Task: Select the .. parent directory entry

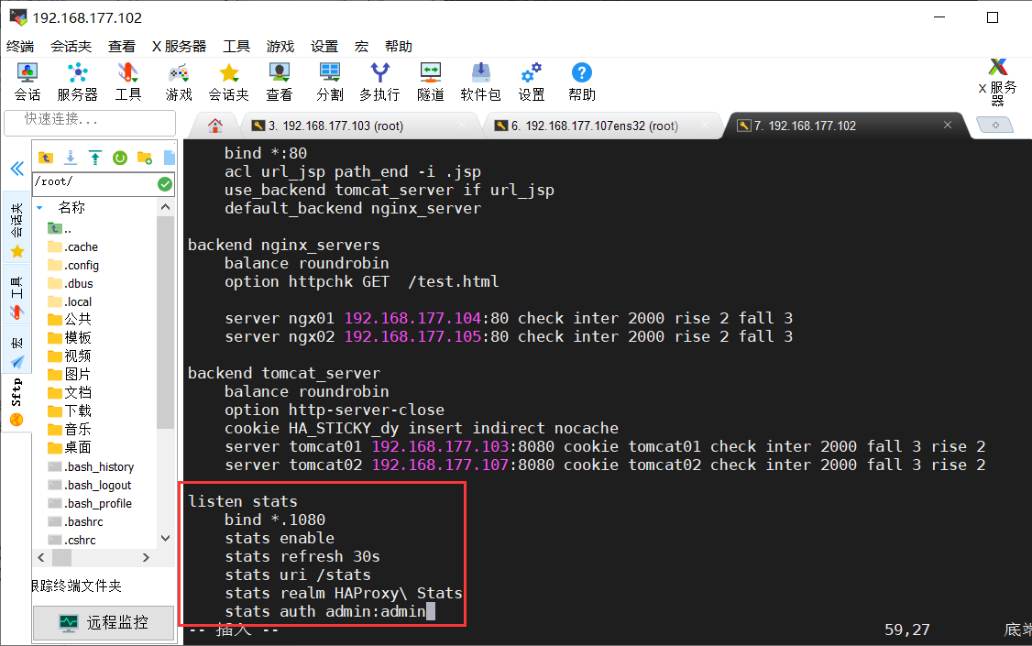Action: 60,228
